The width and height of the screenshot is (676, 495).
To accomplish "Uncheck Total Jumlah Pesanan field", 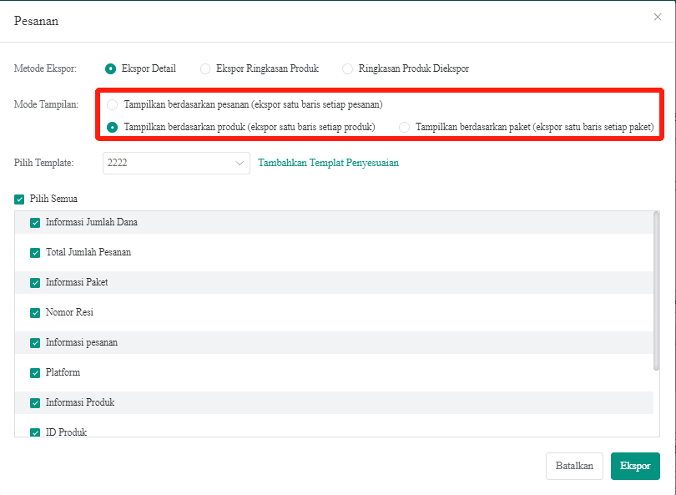I will 35,253.
